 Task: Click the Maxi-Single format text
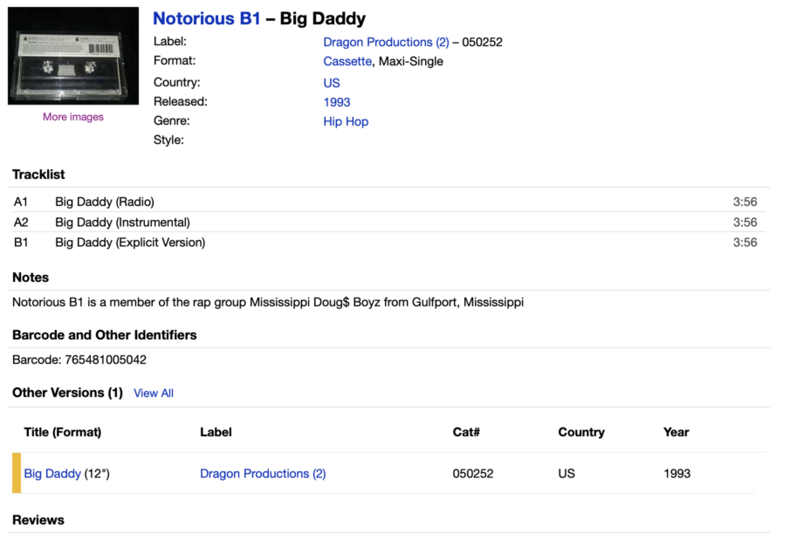pyautogui.click(x=410, y=61)
